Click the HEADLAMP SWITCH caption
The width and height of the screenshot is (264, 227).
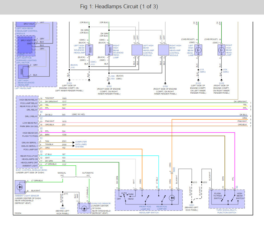149,212
